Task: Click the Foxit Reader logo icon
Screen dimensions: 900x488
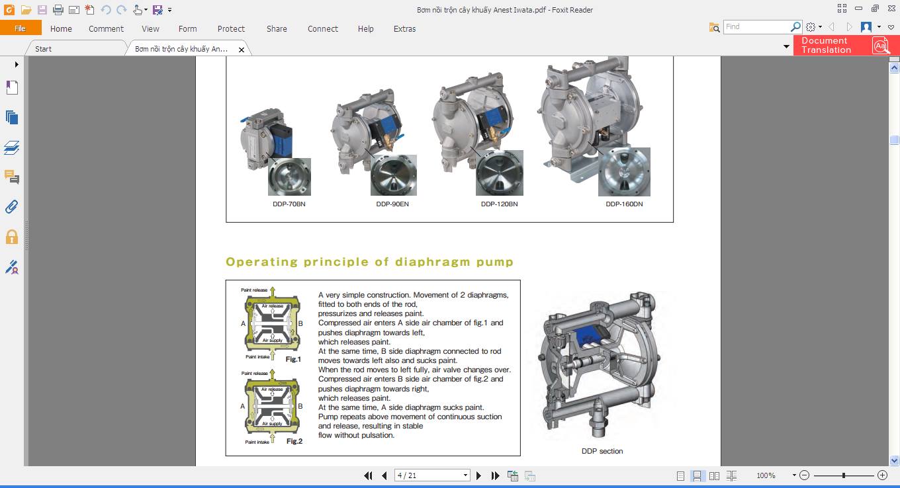Action: pos(9,9)
